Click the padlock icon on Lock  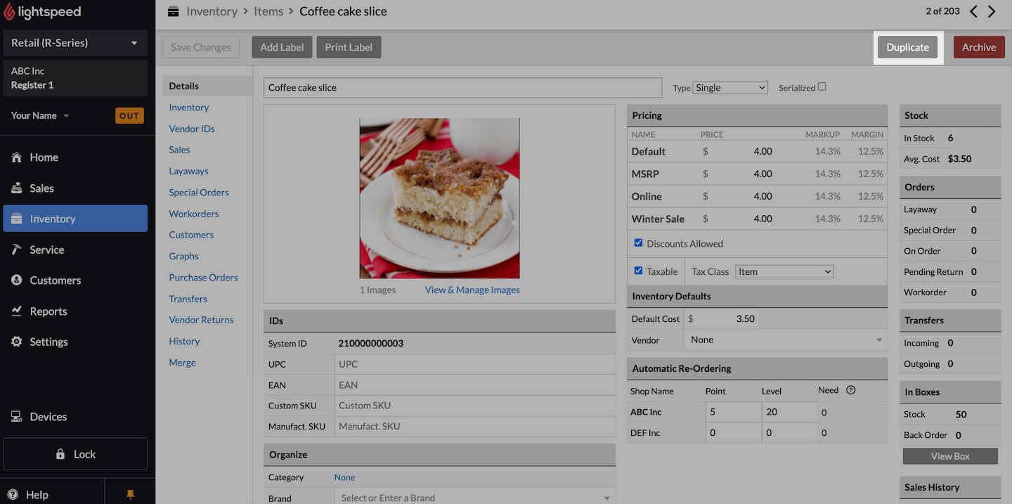click(60, 454)
